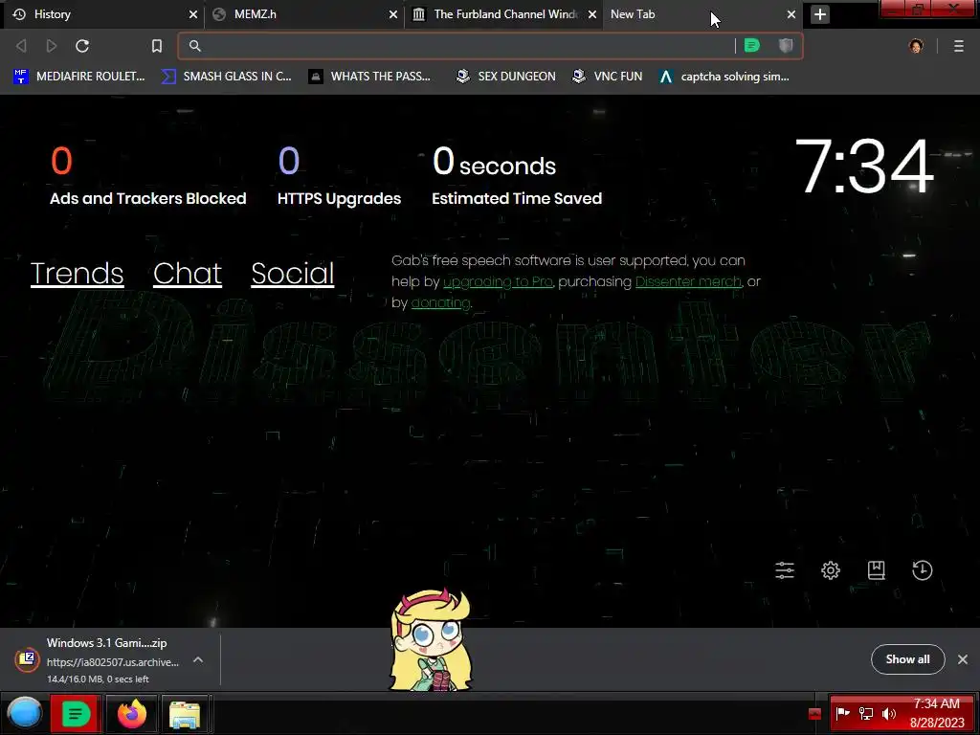Open Dissenter browser taskbar icon
The width and height of the screenshot is (980, 735).
pos(76,713)
